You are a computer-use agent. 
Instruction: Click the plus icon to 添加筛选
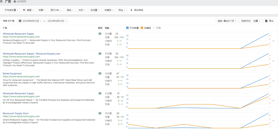(132, 10)
